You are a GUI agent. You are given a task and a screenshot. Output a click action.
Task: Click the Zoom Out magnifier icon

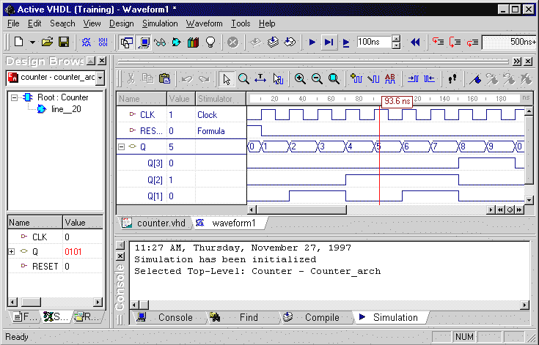pyautogui.click(x=317, y=78)
